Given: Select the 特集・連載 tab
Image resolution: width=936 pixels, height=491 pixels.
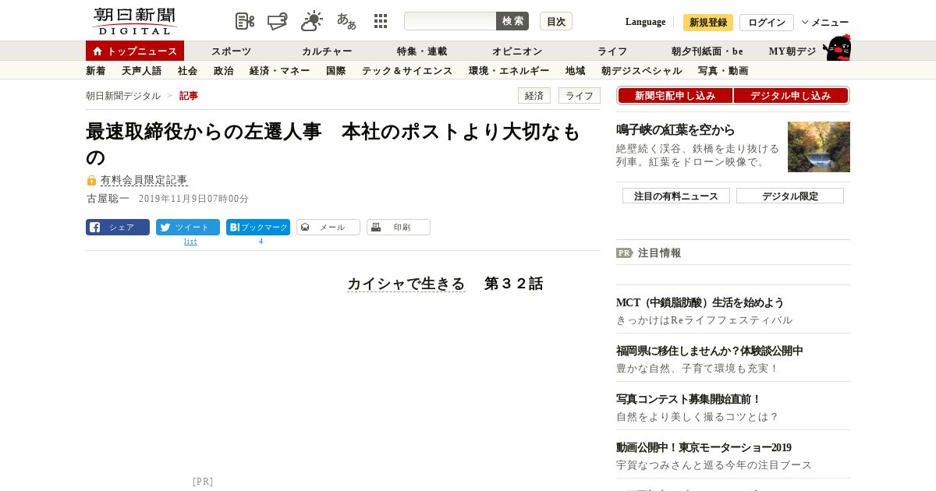Looking at the screenshot, I should point(422,51).
